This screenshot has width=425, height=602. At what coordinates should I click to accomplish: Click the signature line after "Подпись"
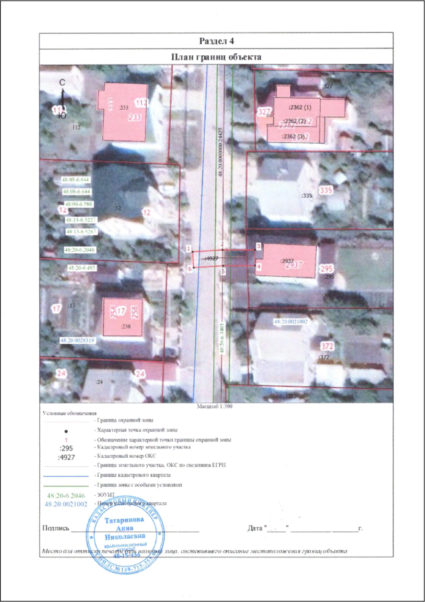click(133, 529)
